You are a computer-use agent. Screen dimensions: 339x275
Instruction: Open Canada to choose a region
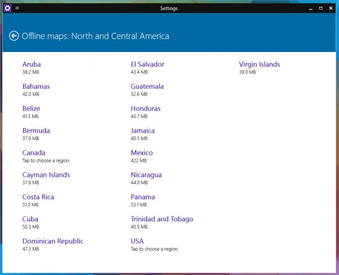(34, 153)
